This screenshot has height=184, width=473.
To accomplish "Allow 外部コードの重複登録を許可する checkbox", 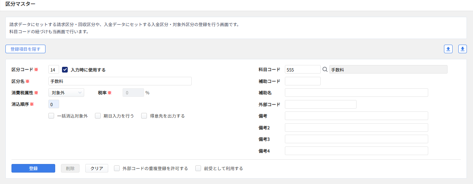I will pos(117,168).
